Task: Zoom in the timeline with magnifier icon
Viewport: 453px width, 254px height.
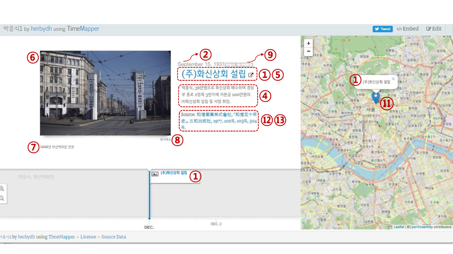Action: [x=2, y=189]
